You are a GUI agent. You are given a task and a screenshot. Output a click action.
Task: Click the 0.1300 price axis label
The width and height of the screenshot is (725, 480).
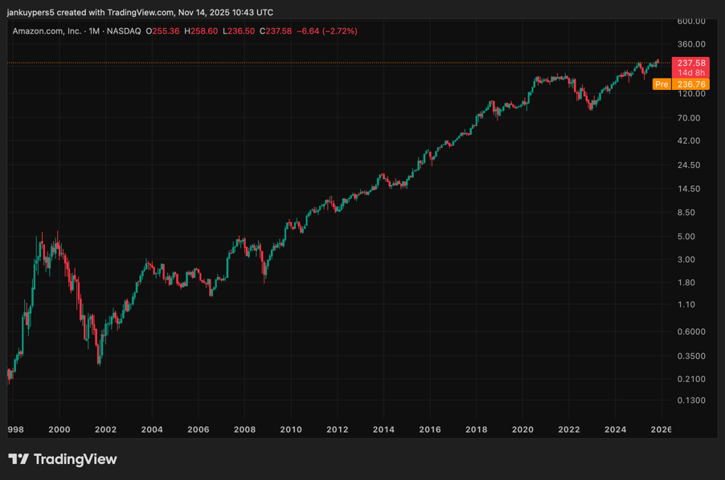click(691, 401)
